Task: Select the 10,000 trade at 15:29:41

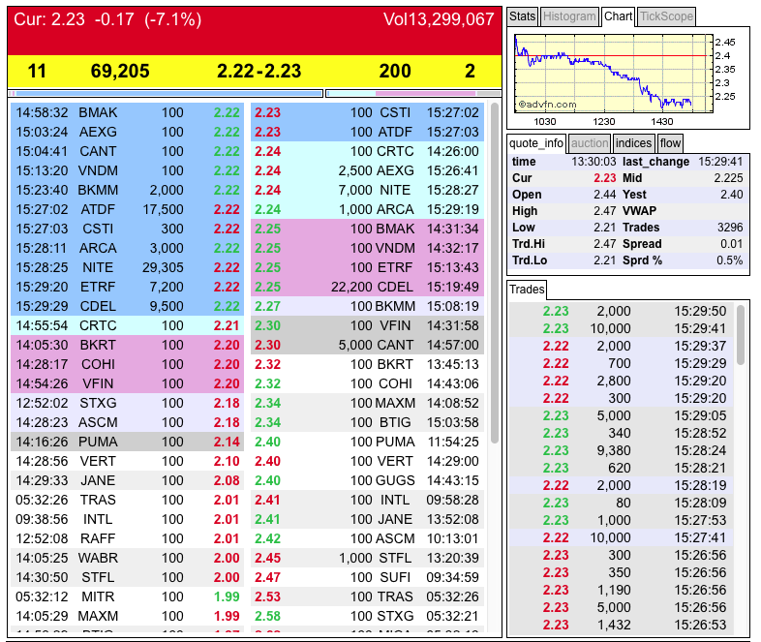Action: coord(622,328)
